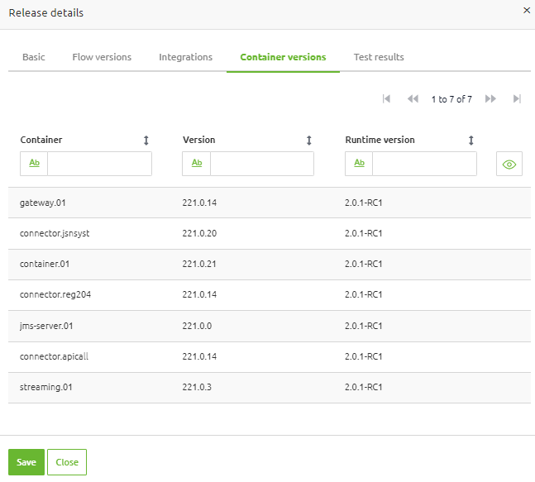This screenshot has height=482, width=535.
Task: Jump to the last page of results
Action: (x=517, y=99)
